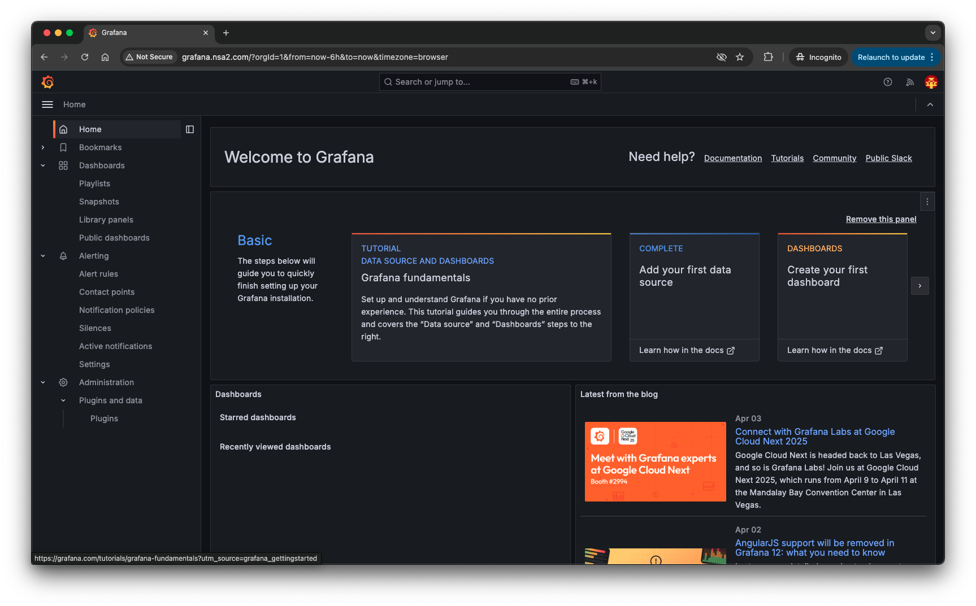Open the tab search dropdown arrow
Screen dimensions: 976x606
tap(933, 33)
